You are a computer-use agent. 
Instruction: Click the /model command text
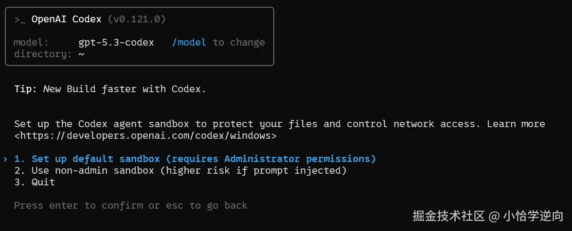(x=189, y=42)
